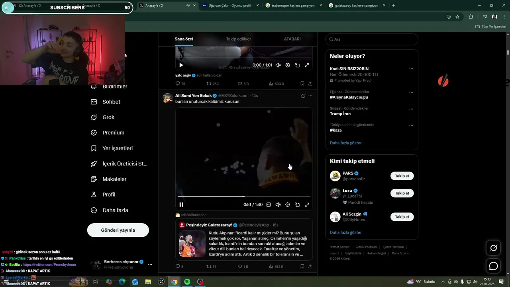Open account menu next to Barbaros akpunar

click(x=150, y=264)
